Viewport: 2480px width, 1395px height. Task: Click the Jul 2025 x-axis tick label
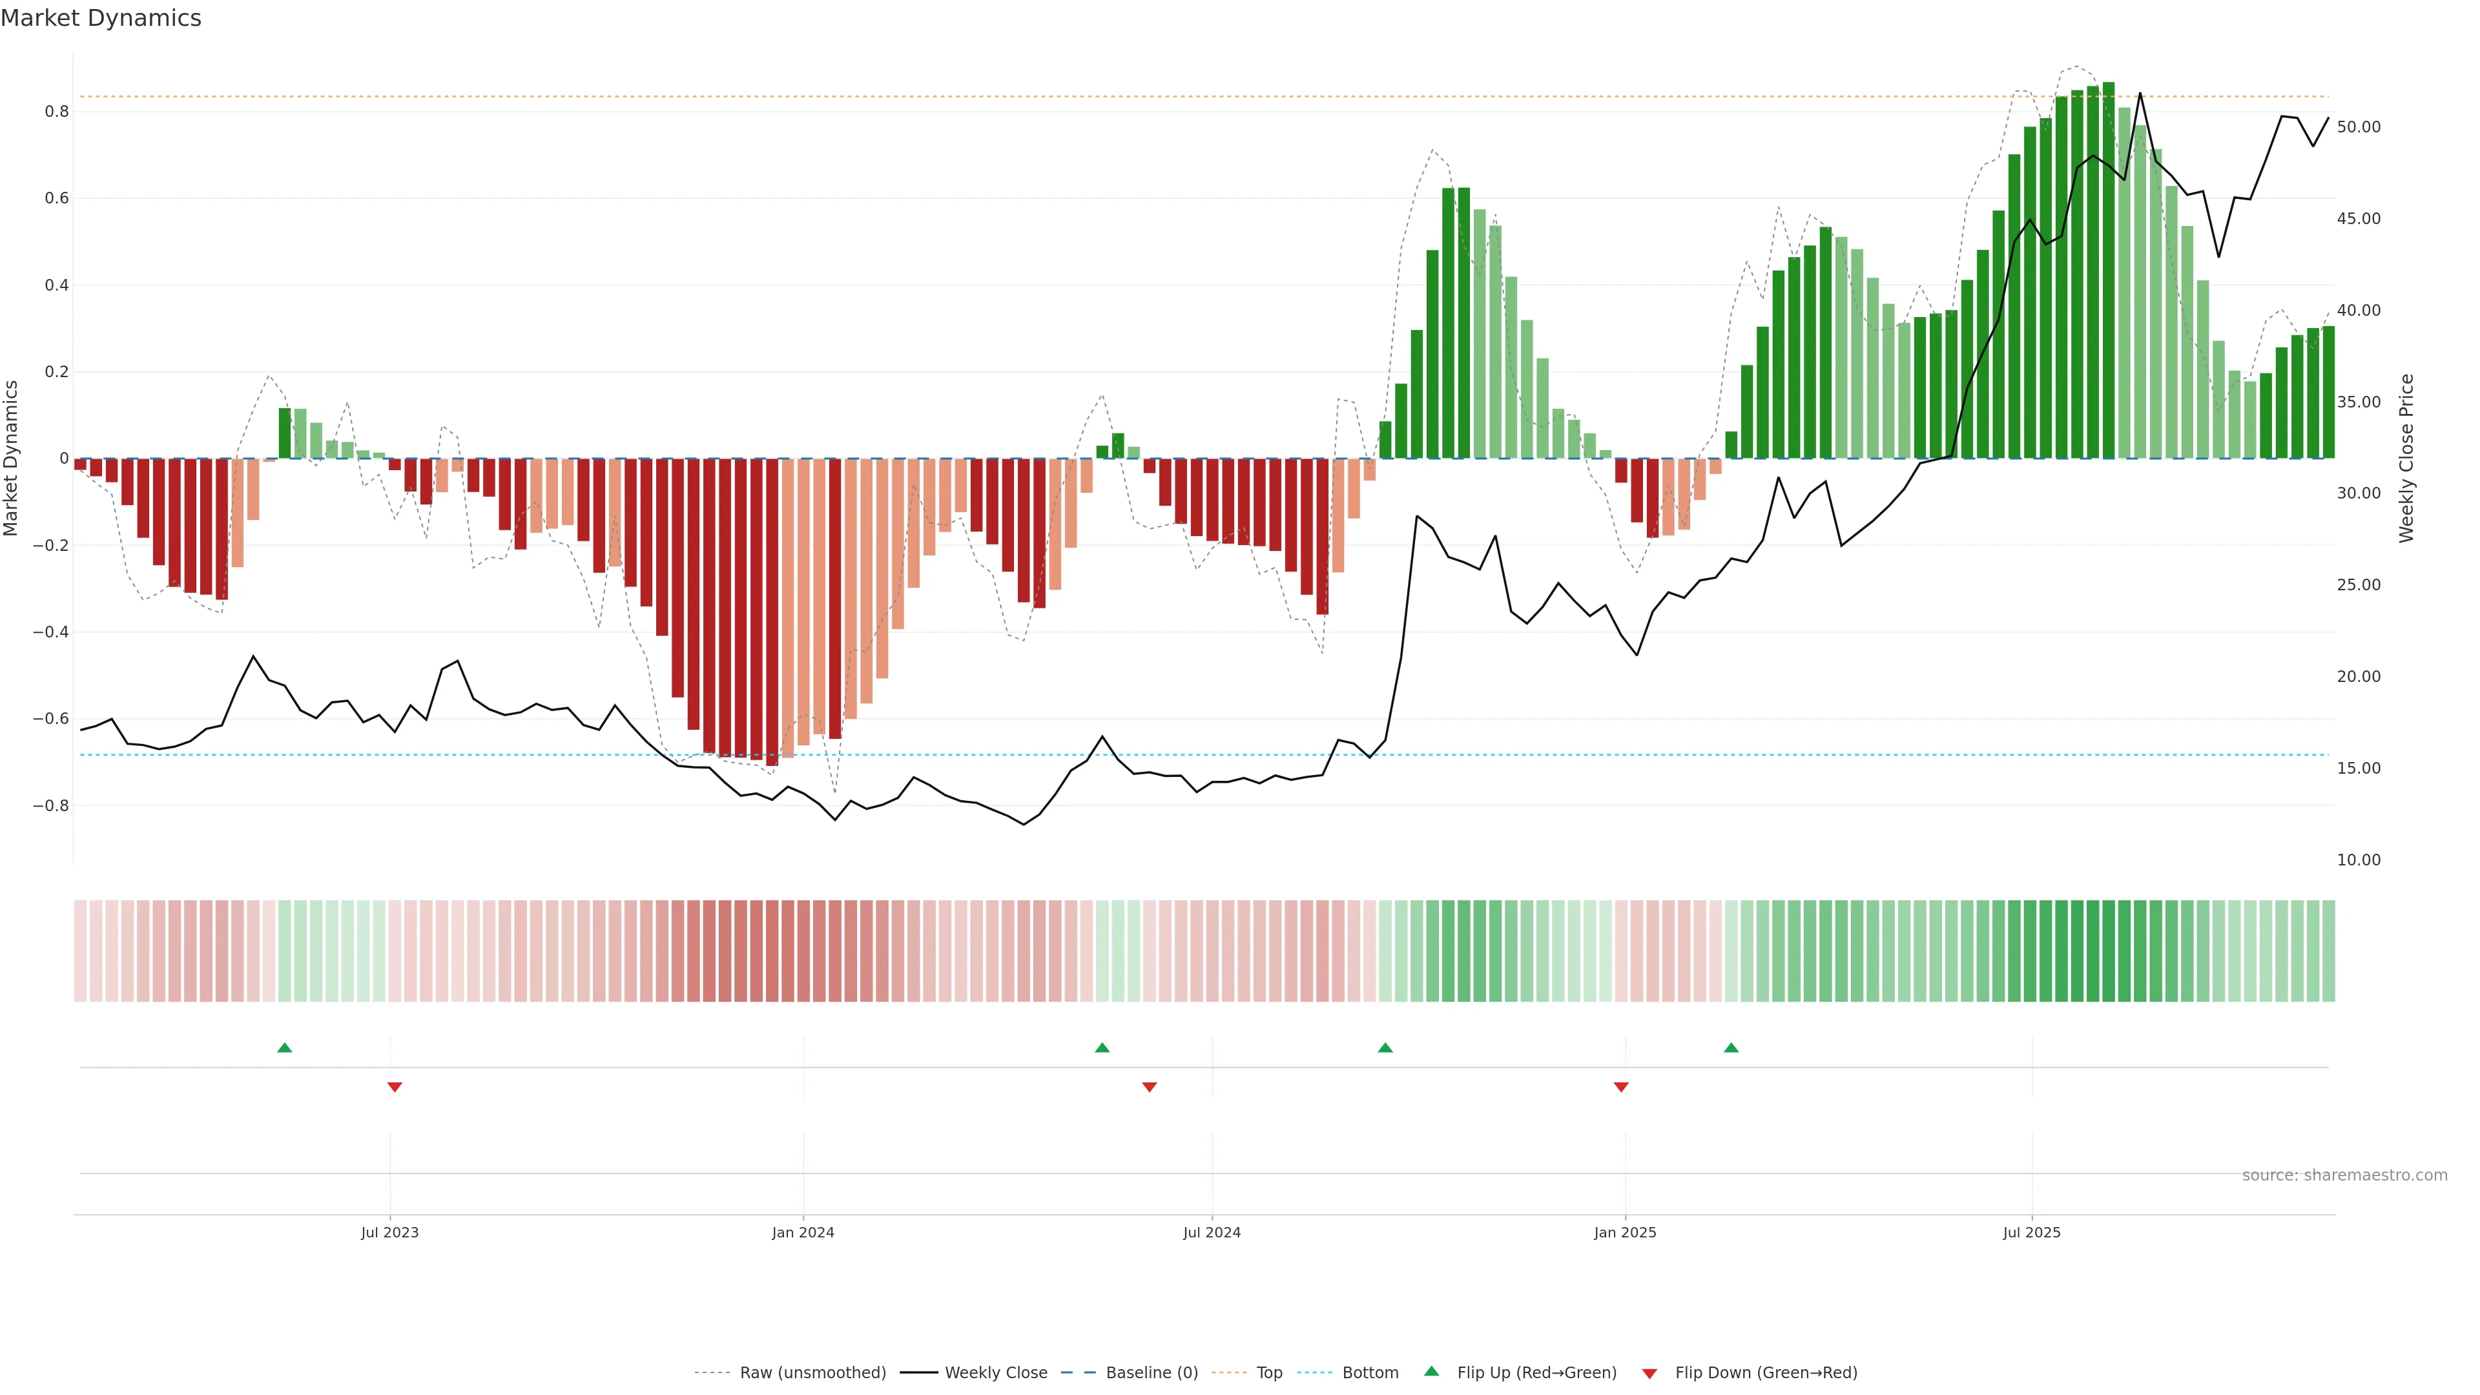coord(2031,1232)
